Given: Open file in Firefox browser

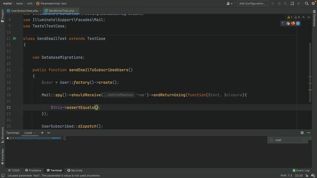Looking at the screenshot, I should (x=293, y=23).
